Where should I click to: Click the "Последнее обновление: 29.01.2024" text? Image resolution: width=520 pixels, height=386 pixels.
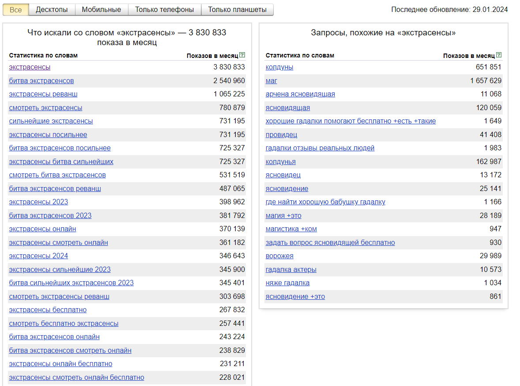tap(449, 9)
